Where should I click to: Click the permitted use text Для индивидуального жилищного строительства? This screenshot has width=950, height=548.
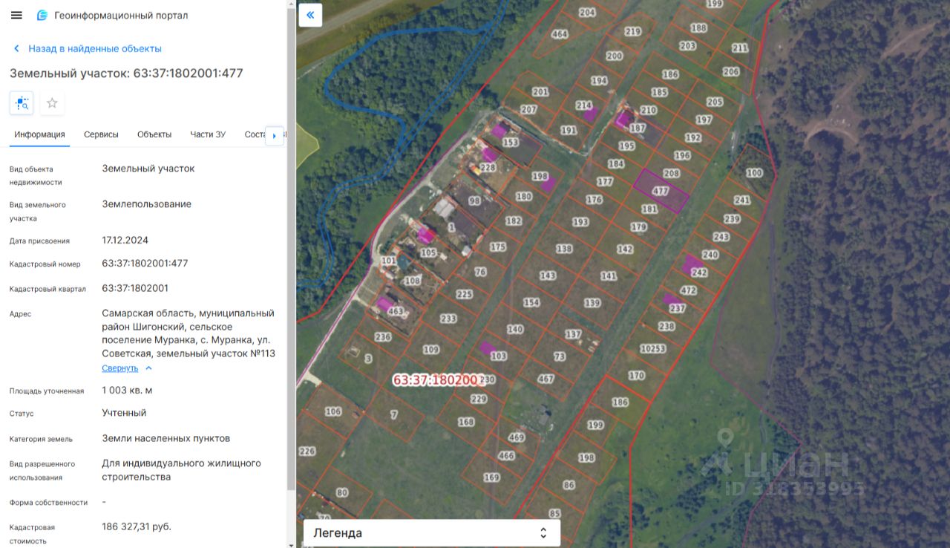181,470
